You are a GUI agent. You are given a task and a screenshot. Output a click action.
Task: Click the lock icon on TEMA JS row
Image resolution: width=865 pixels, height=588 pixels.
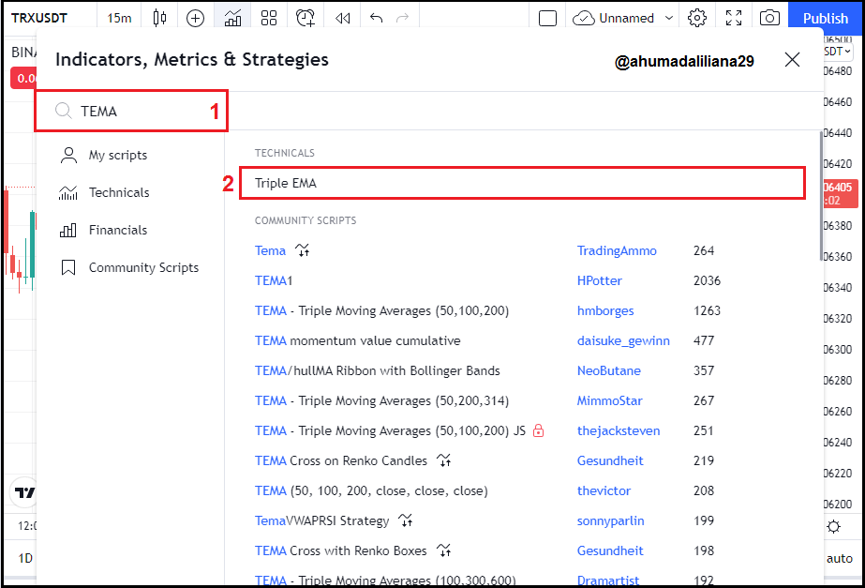click(539, 430)
